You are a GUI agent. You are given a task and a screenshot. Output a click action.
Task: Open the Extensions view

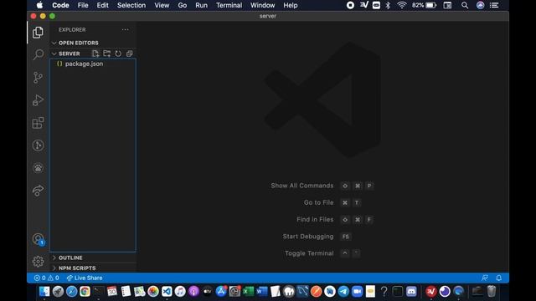click(38, 123)
